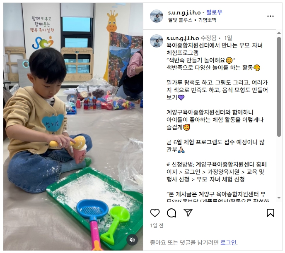Click the caption text about 색반죽 만들기
Viewport: 285px width, 253px height.
click(201, 60)
